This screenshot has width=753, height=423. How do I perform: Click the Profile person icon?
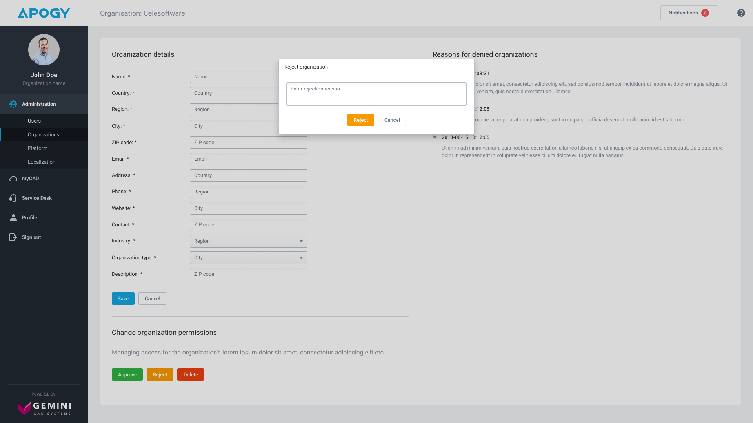click(13, 218)
